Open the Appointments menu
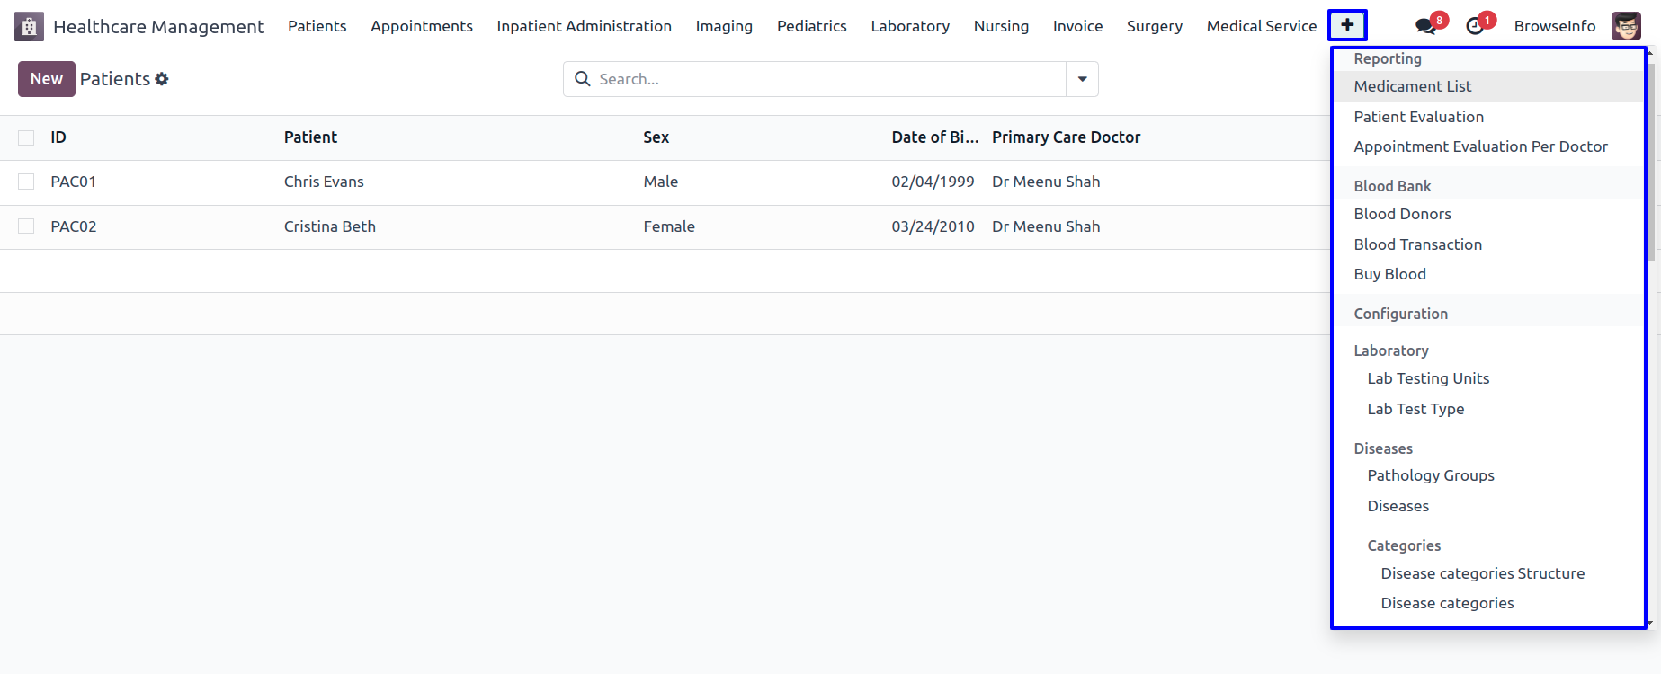The image size is (1661, 674). [422, 26]
